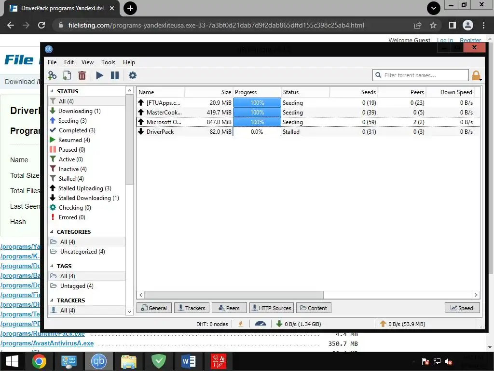The height and width of the screenshot is (371, 494).
Task: Click the red Delete torrent trash icon
Action: (x=82, y=75)
